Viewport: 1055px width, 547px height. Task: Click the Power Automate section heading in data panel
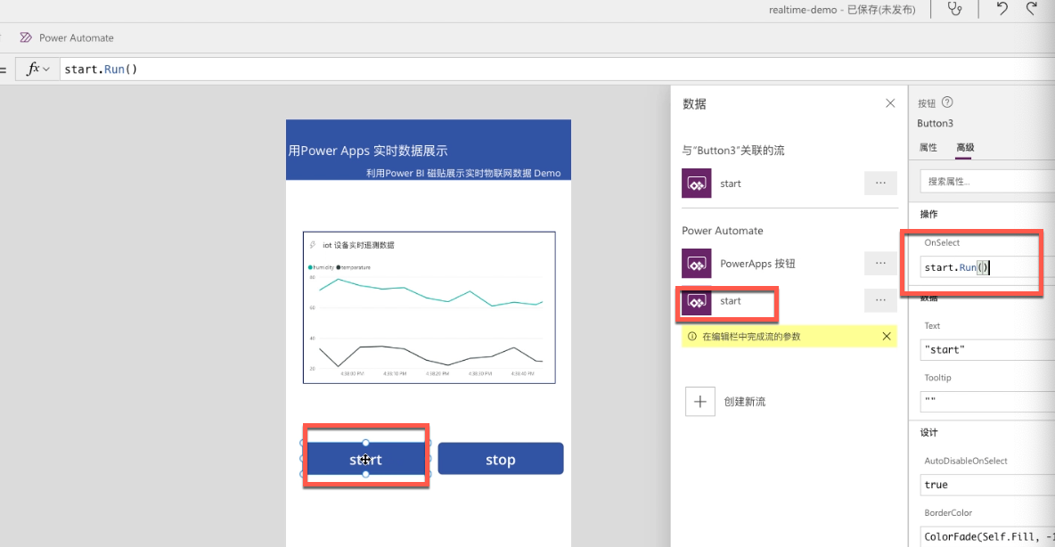[x=722, y=230]
